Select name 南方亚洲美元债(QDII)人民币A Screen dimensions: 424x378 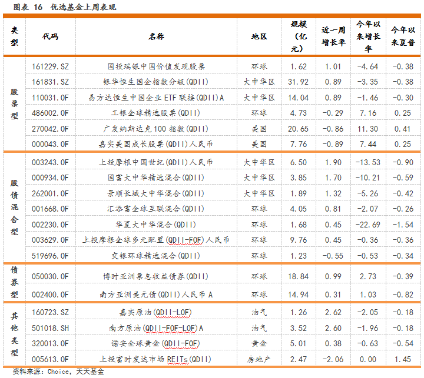(156, 295)
